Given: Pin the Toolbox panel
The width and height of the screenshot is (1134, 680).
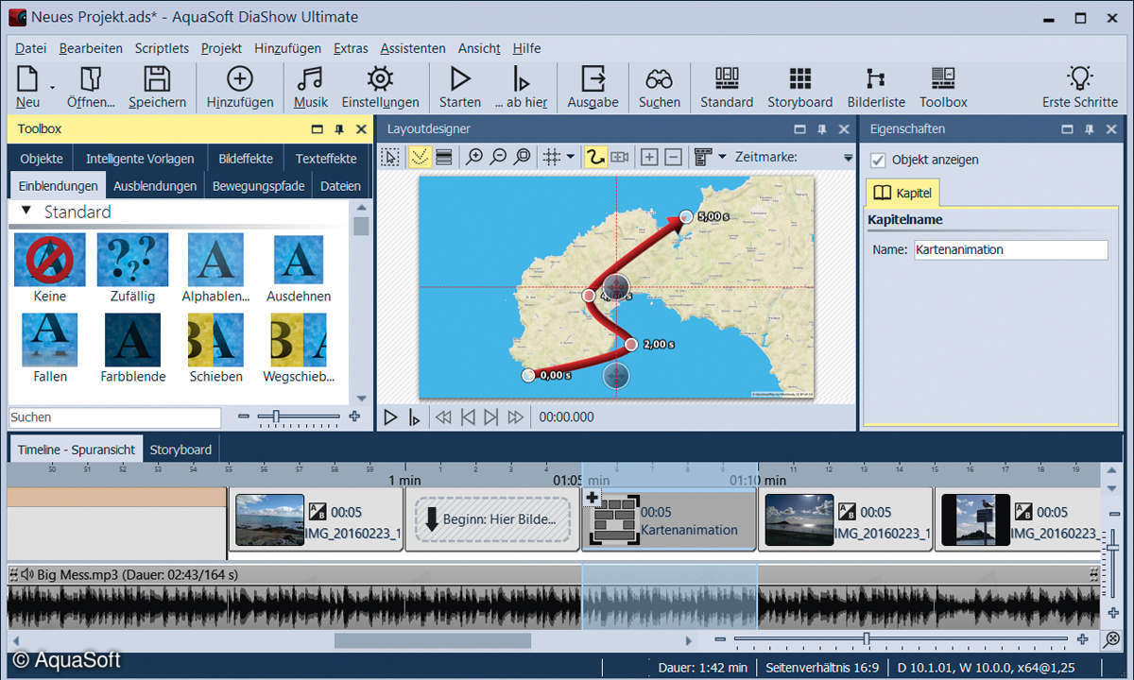Looking at the screenshot, I should pyautogui.click(x=339, y=129).
